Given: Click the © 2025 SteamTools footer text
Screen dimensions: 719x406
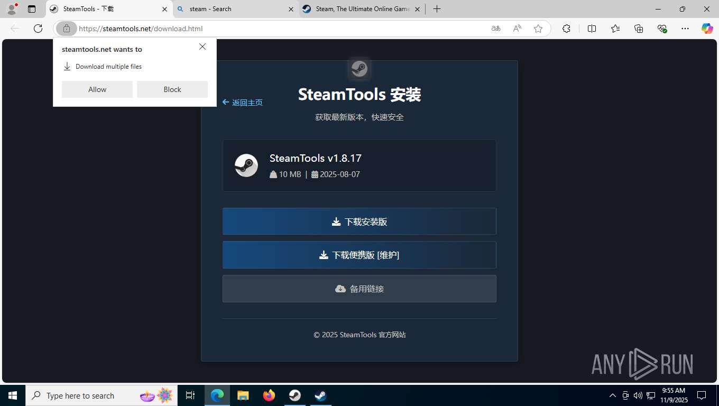Looking at the screenshot, I should (359, 335).
